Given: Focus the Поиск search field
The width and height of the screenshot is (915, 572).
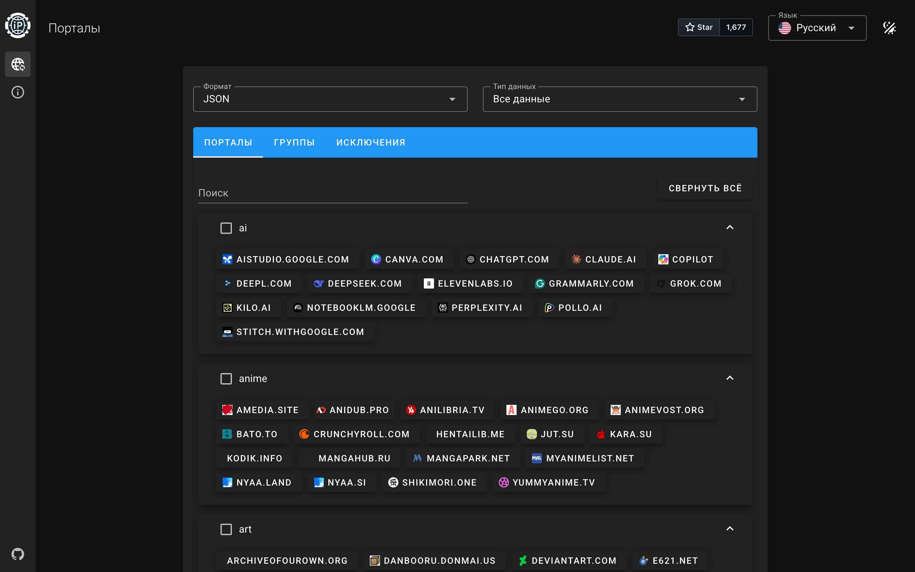Looking at the screenshot, I should (333, 193).
